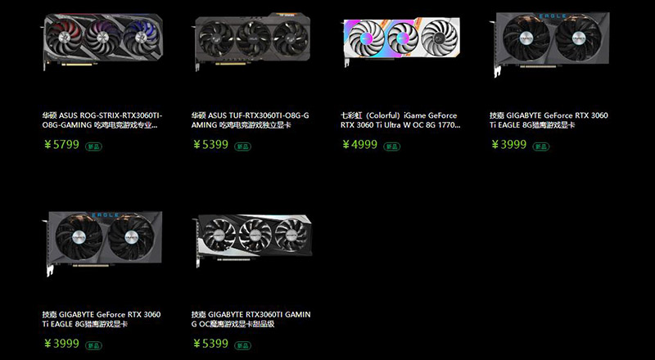Open the bottom-row GIGABYTE RTX 3060 Ti EAGLE title
This screenshot has width=655, height=360.
point(102,319)
